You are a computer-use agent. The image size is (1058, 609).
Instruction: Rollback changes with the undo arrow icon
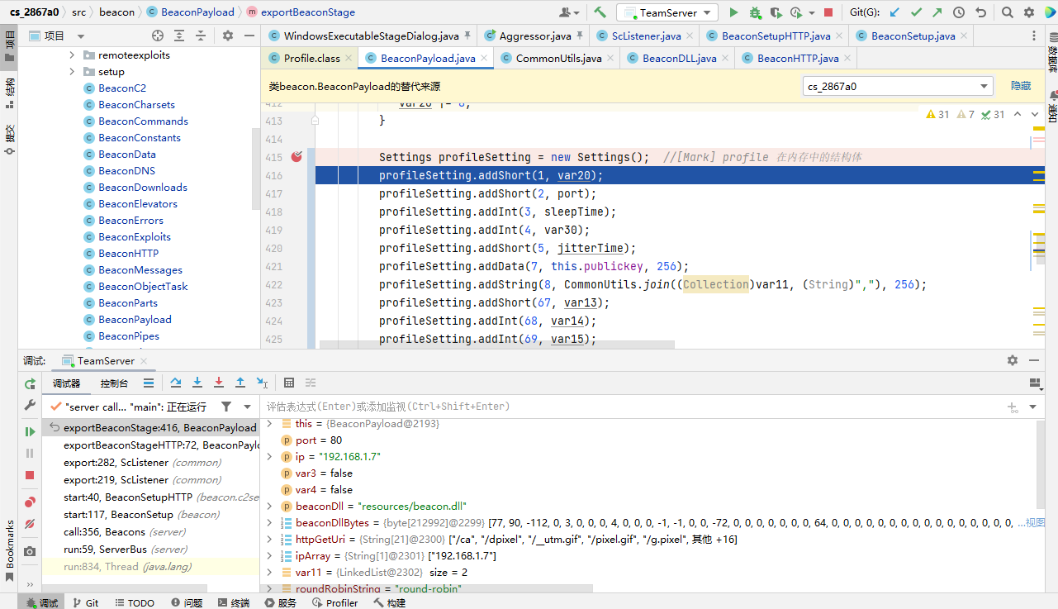point(980,12)
